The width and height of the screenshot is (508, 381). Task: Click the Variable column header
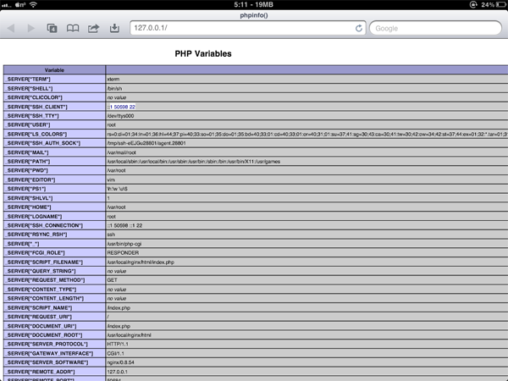54,69
